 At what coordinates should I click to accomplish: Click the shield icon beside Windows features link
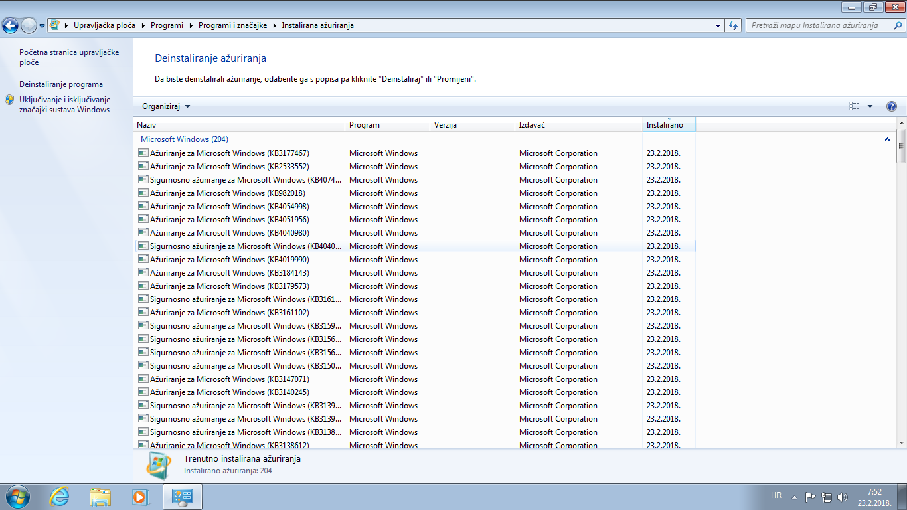tap(9, 100)
